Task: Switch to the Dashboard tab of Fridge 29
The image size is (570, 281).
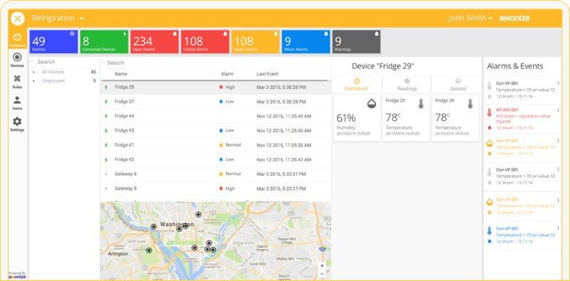Action: click(357, 85)
